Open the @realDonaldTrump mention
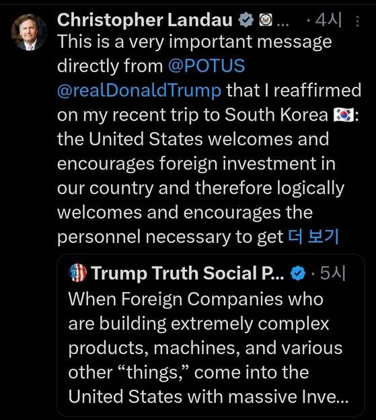The image size is (376, 420). coord(139,90)
